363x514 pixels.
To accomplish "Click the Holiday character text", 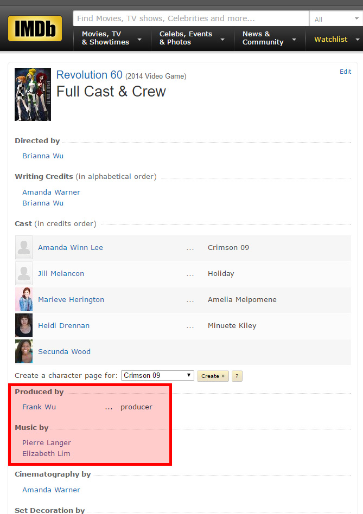I will [x=221, y=273].
